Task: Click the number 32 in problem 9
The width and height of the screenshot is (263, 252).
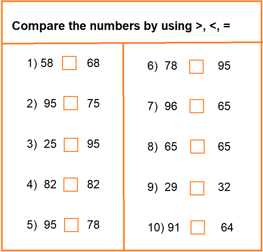Action: click(224, 187)
